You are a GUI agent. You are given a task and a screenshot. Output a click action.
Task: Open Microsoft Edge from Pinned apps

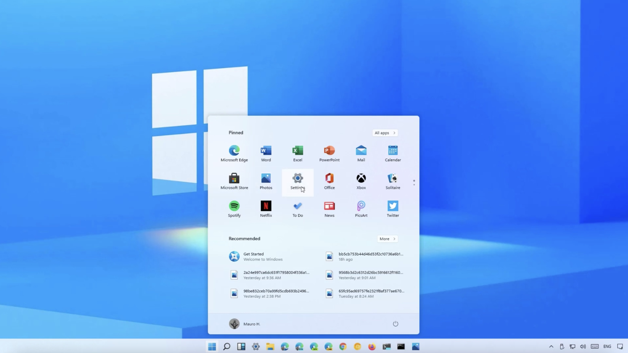234,153
